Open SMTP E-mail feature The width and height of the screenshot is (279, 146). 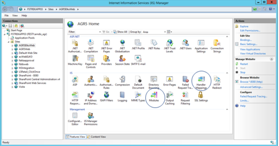click(138, 60)
